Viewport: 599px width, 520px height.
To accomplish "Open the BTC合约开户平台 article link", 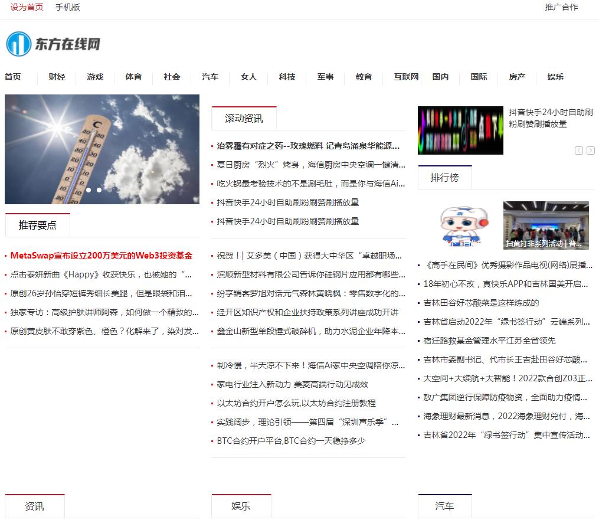I will coord(291,441).
